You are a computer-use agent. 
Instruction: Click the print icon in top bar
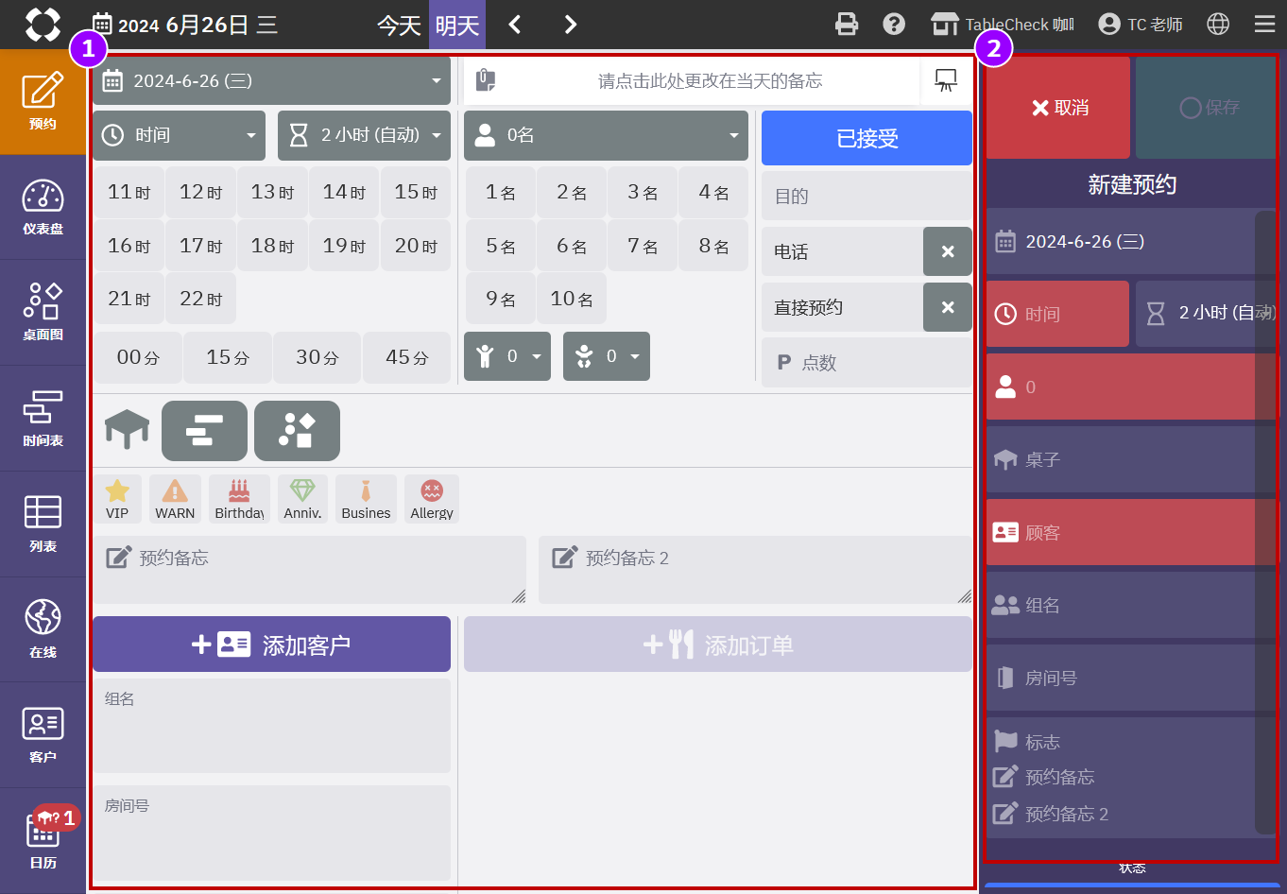(847, 25)
